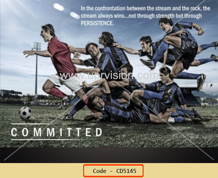
Task: Click the red jersey of the running player
Action: 61,57
